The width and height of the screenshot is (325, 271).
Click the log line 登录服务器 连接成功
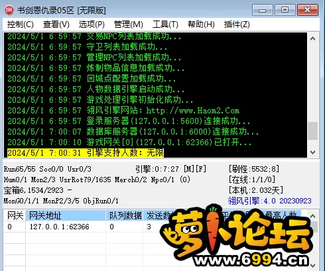129,121
